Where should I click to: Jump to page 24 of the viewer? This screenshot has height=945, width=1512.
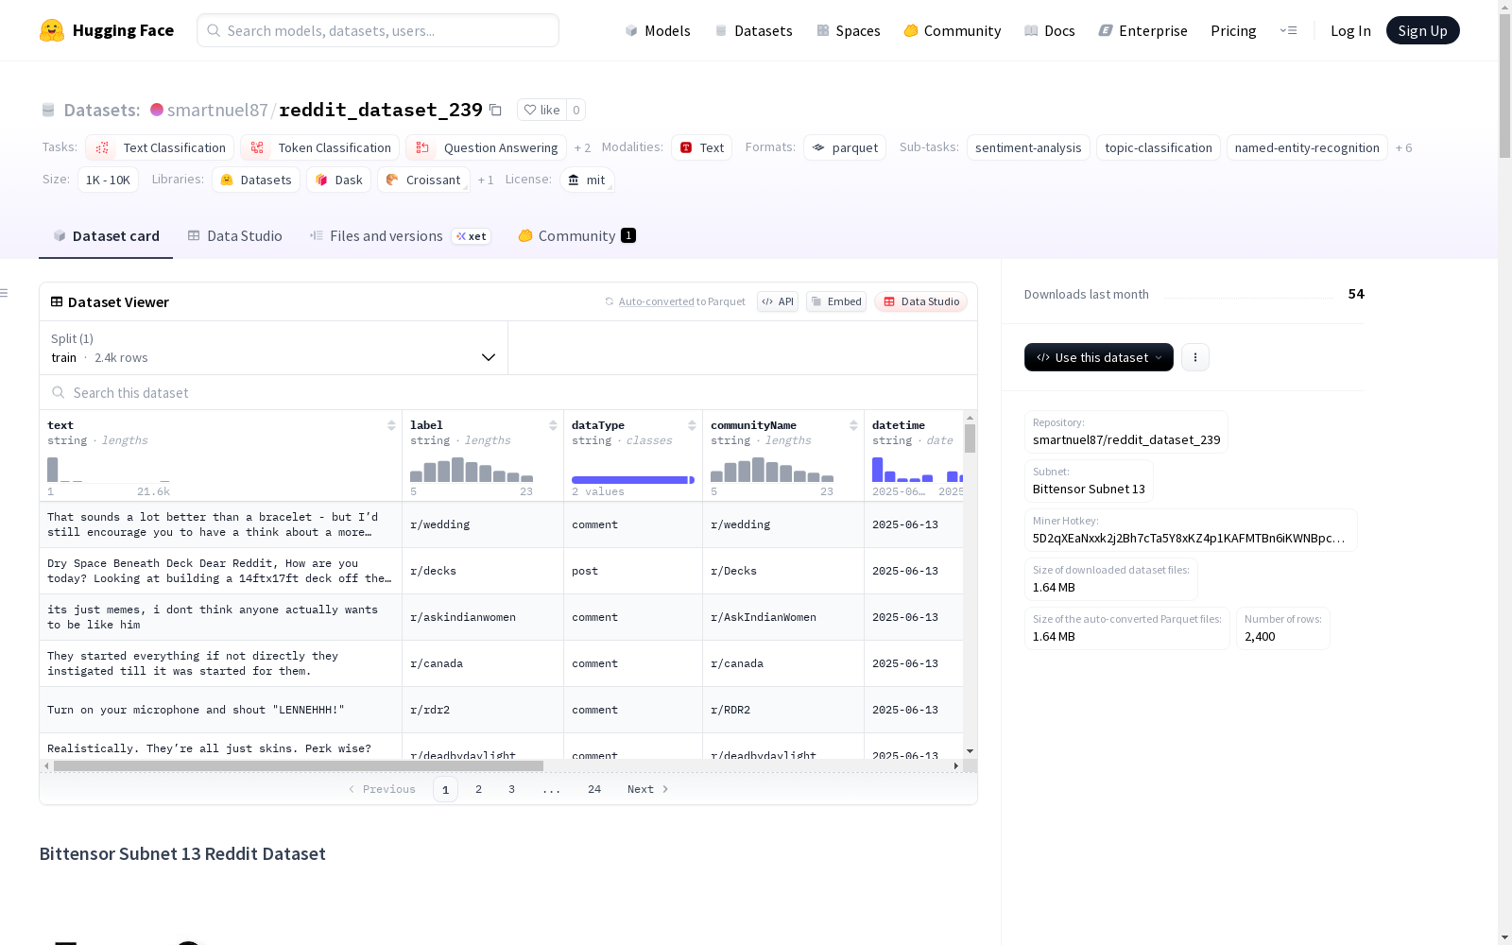point(594,789)
